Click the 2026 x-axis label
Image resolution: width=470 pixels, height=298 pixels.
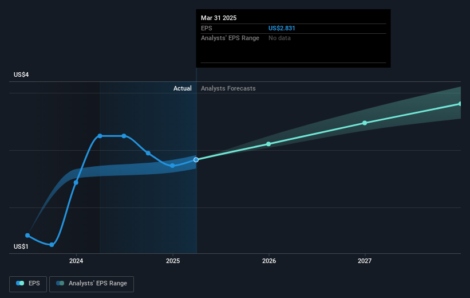point(269,261)
